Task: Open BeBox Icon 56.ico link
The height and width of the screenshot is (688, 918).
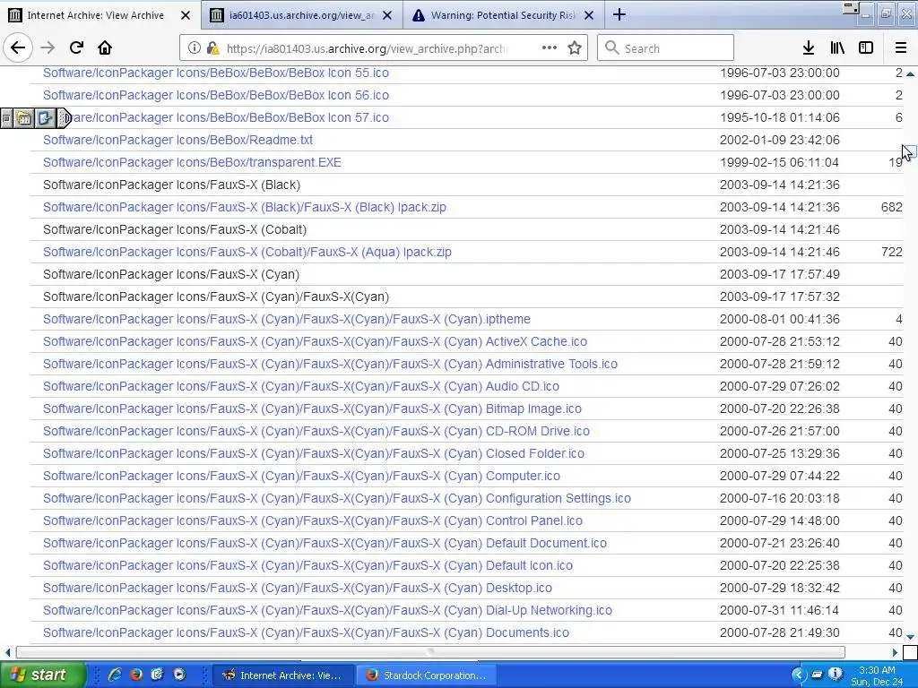Action: 215,95
